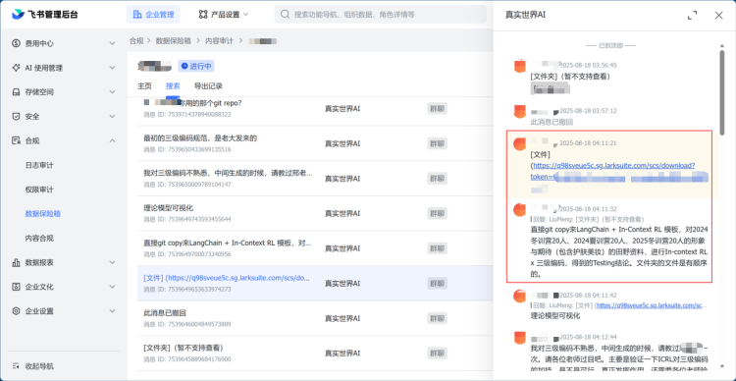The height and width of the screenshot is (381, 736).
Task: Switch to the 导出记录 tab
Action: pos(208,86)
